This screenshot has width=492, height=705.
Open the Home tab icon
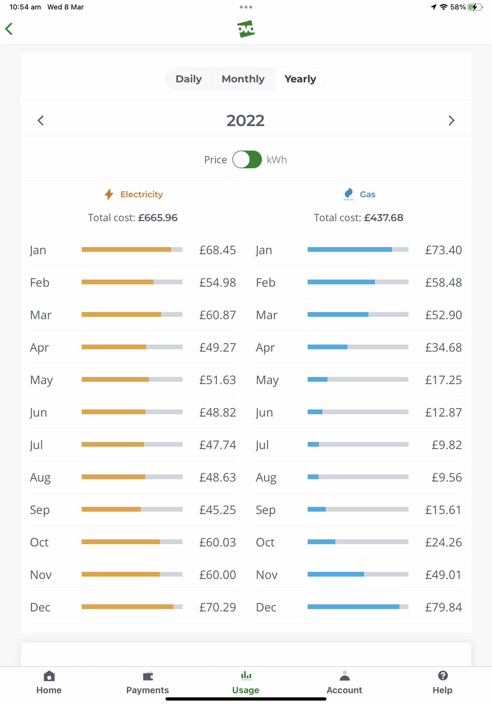(49, 676)
